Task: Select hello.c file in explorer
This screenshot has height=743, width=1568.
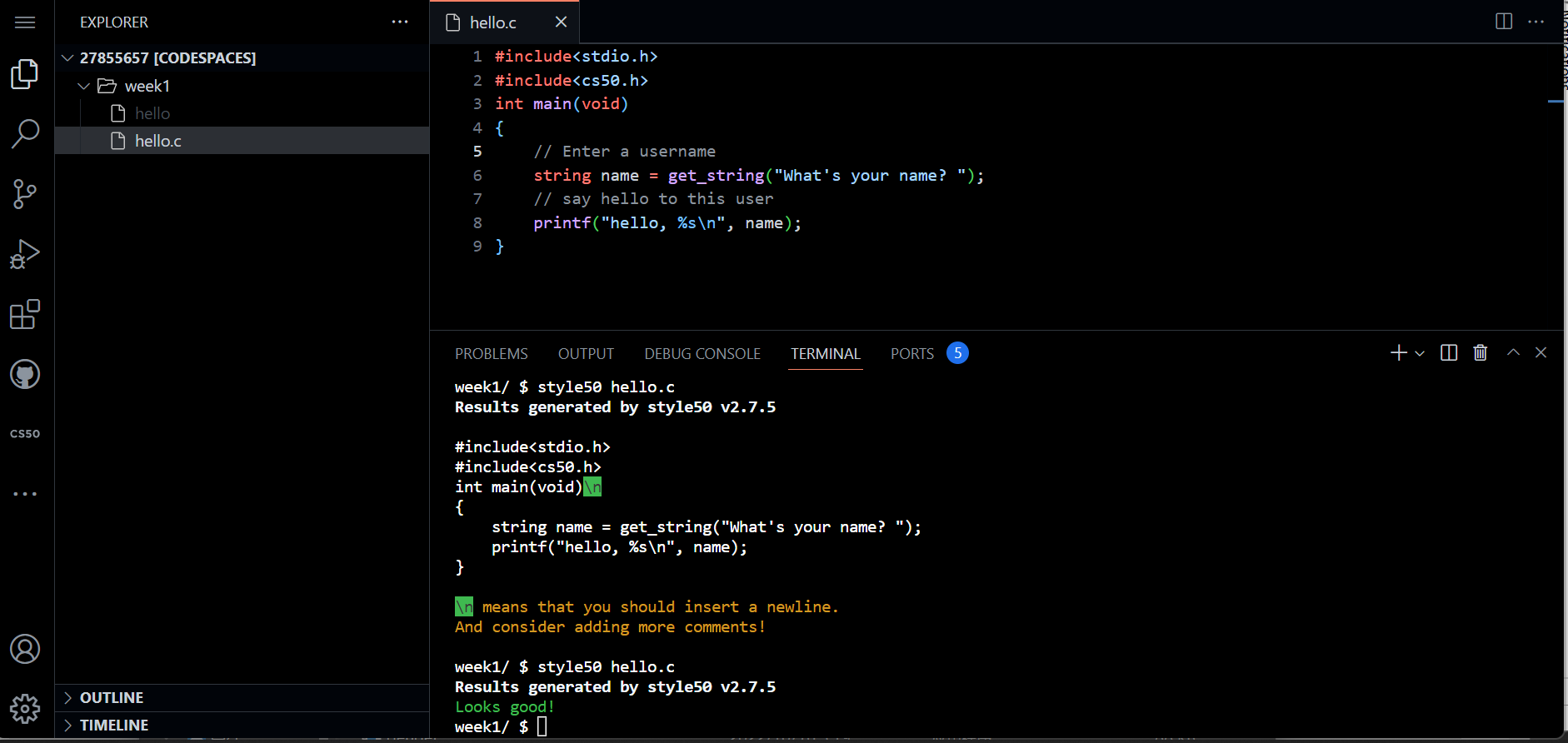Action: coord(158,141)
